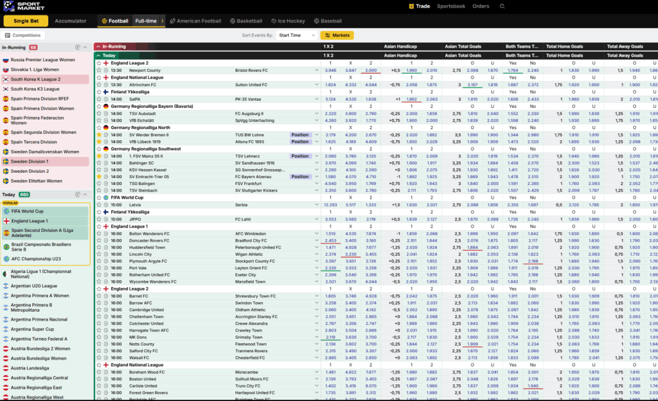Viewport: 658px width, 401px height.
Task: Open the Sportsbook menu item
Action: [450, 6]
